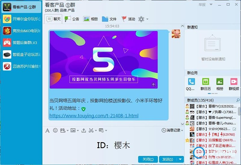Select member 似是故人来 in list
Screen dimensions: 241x165
[x=211, y=163]
